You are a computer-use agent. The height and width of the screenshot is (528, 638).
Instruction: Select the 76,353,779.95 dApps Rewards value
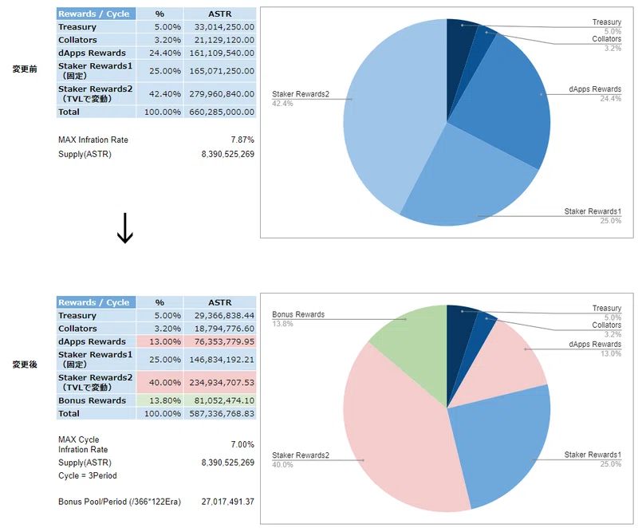(220, 341)
